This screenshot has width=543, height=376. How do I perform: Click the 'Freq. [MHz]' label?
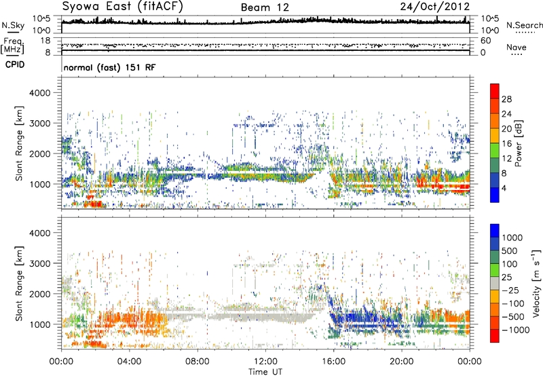pyautogui.click(x=12, y=45)
